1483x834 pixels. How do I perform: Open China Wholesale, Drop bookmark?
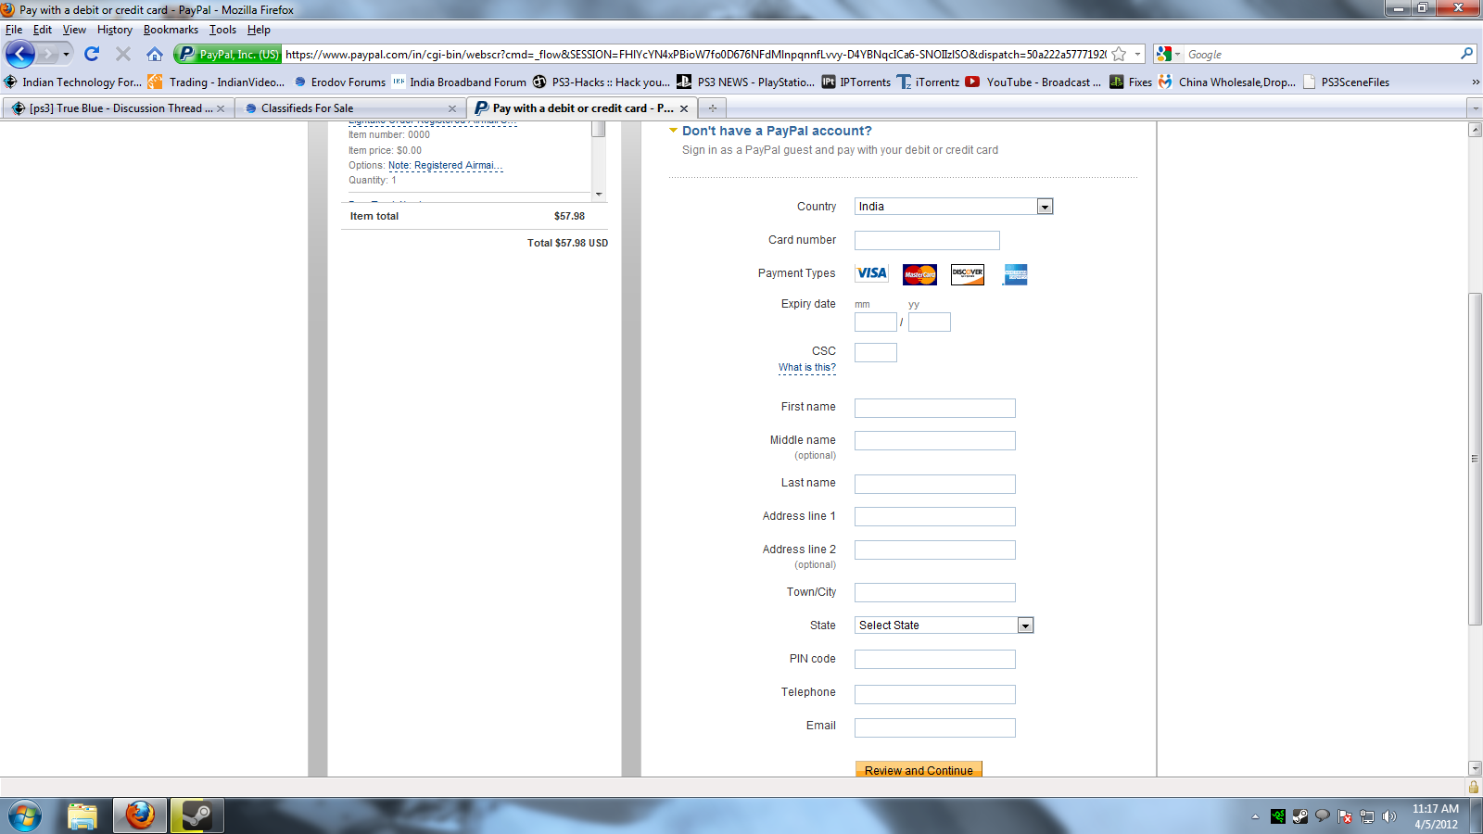pyautogui.click(x=1227, y=82)
